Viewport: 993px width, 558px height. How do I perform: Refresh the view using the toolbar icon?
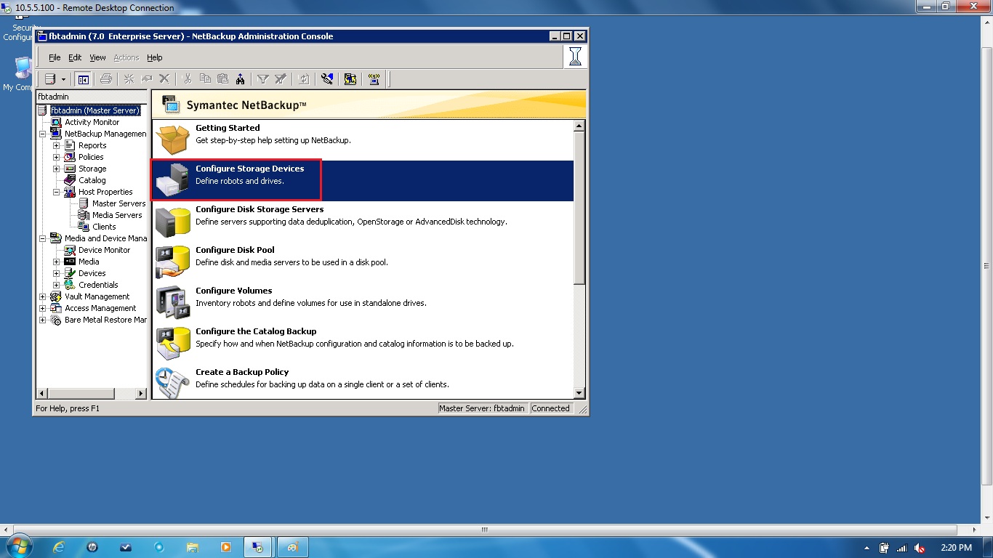(x=302, y=78)
